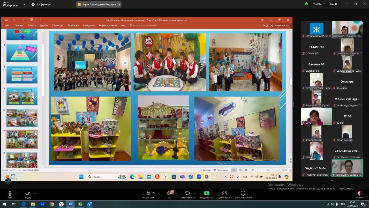Open the Файл tab in PowerPoint

[x=7, y=25]
